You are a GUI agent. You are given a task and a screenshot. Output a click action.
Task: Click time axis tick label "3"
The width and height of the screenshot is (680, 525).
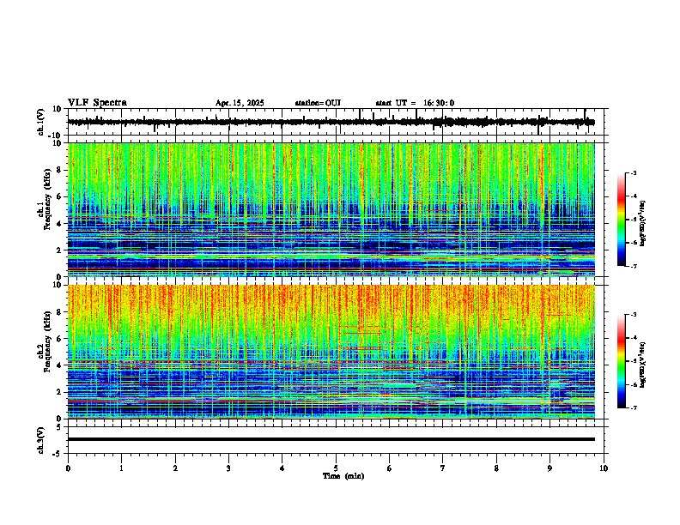tap(228, 468)
